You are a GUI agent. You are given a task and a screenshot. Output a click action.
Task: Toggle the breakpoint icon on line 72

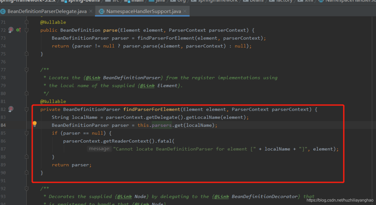(11, 30)
